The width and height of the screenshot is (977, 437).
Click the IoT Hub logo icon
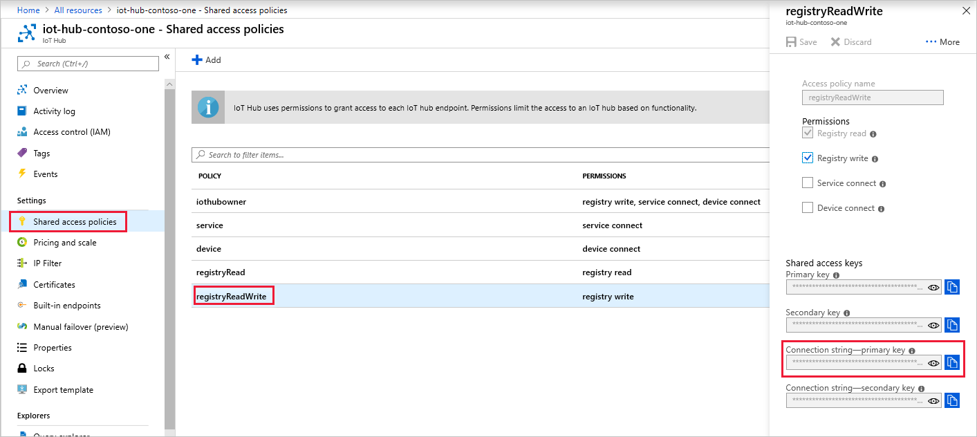(27, 34)
